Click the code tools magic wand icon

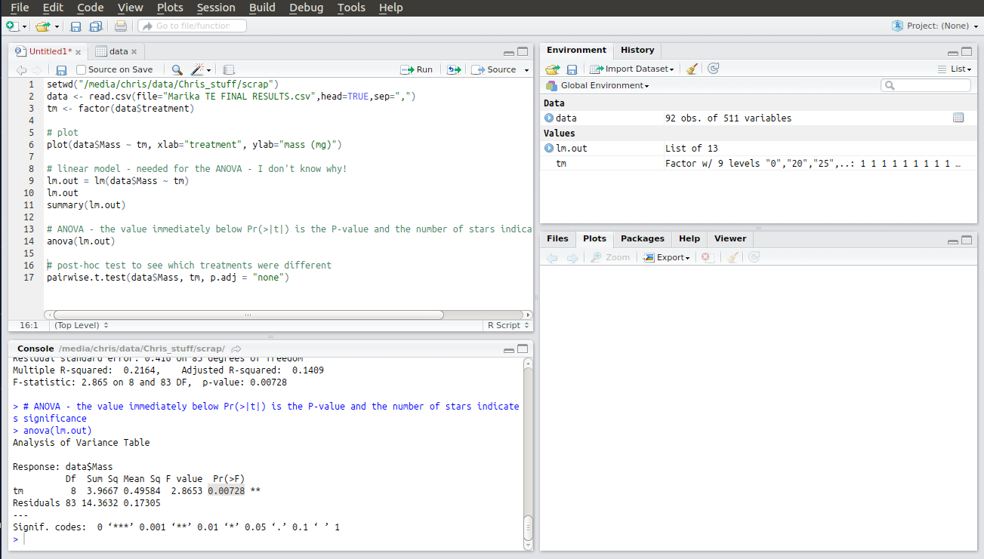tap(198, 69)
